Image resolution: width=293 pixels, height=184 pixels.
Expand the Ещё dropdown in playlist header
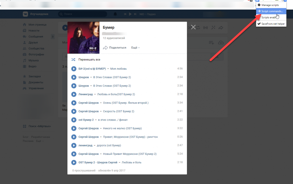[x=135, y=48]
